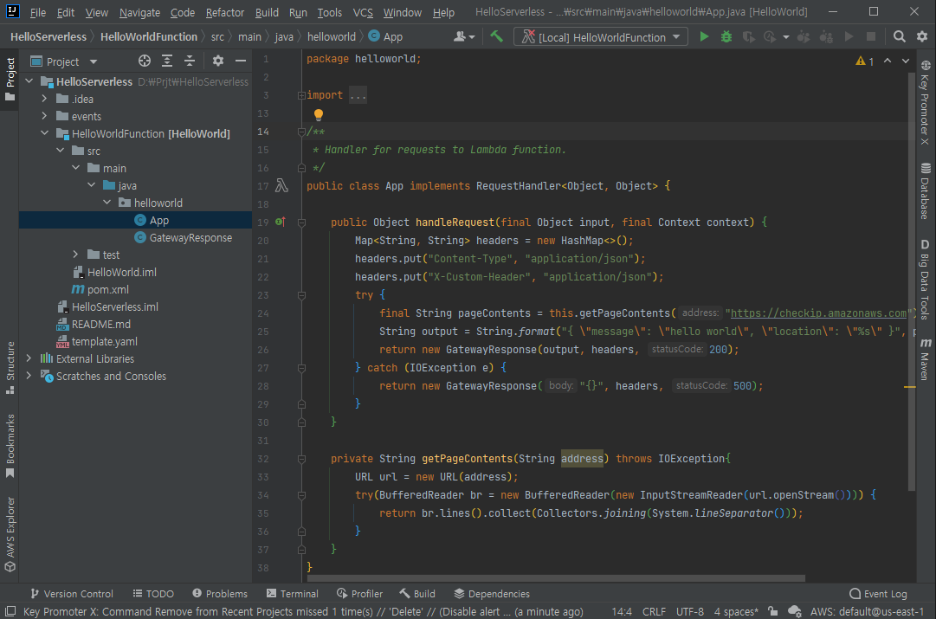Viewport: 936px width, 619px height.
Task: Click the Debug bug icon
Action: pos(726,37)
